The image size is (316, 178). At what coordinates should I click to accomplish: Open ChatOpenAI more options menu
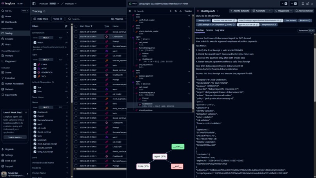click(x=218, y=11)
